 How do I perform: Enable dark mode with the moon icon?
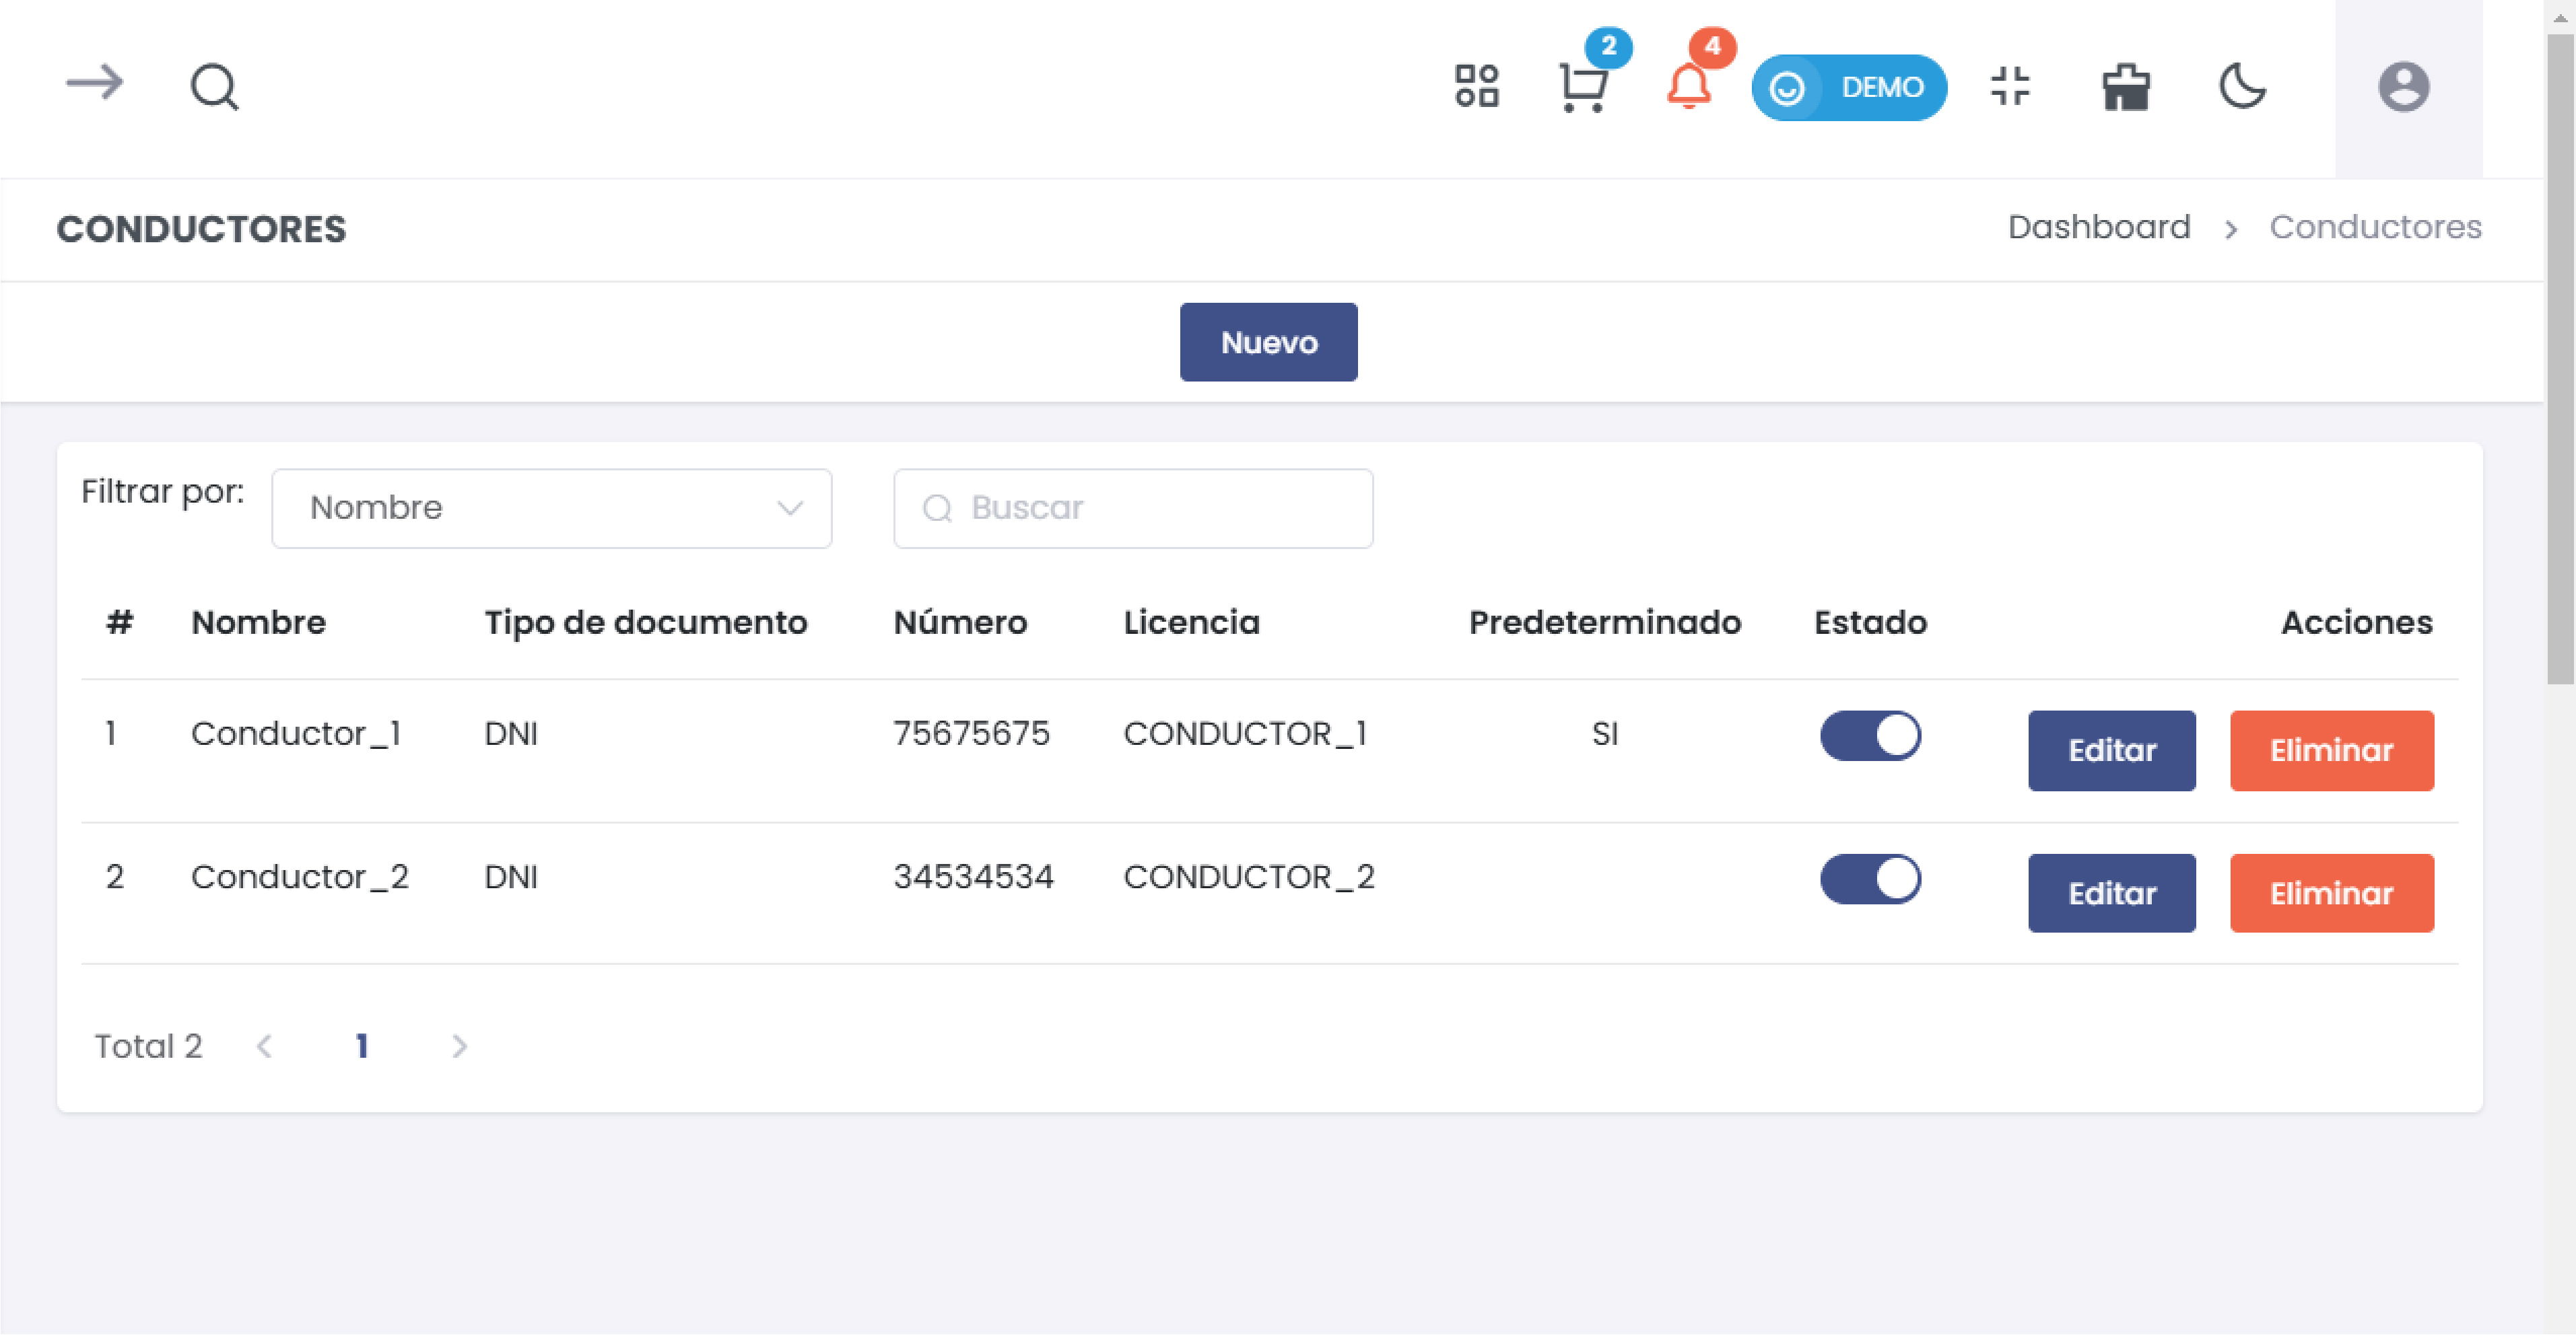click(2242, 88)
